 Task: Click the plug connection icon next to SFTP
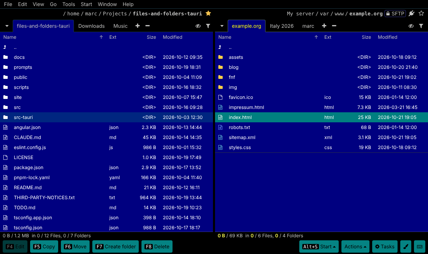click(x=412, y=13)
